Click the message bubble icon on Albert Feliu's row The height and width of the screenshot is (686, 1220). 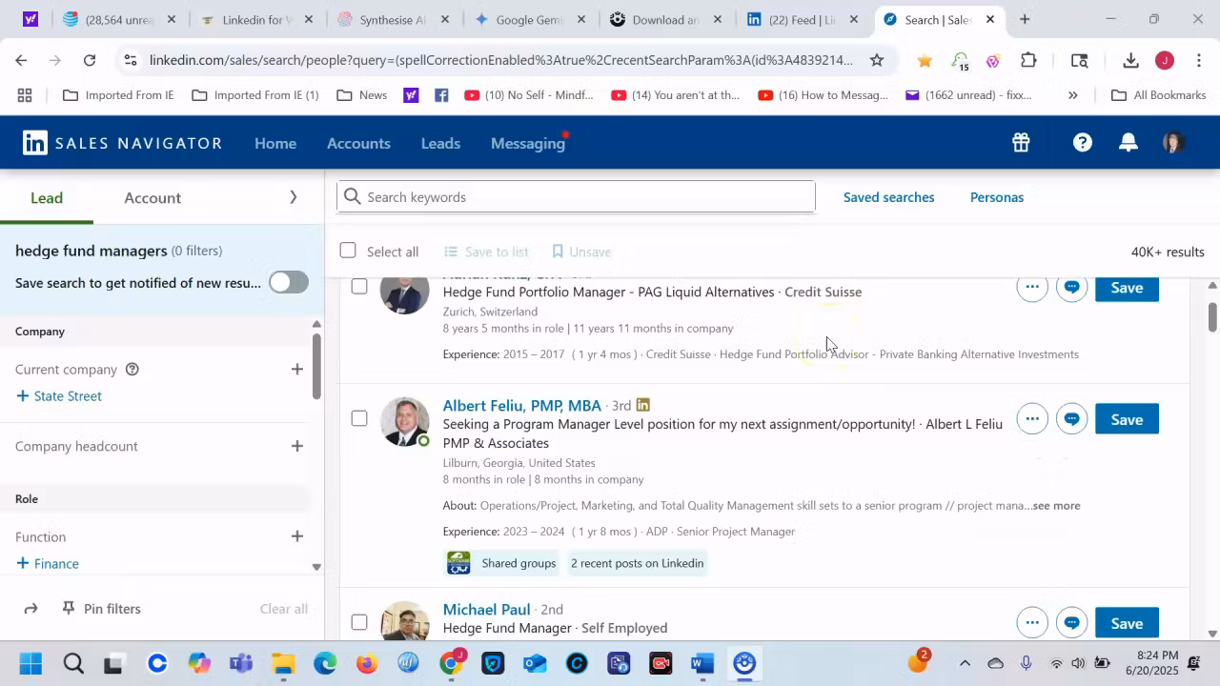point(1071,418)
